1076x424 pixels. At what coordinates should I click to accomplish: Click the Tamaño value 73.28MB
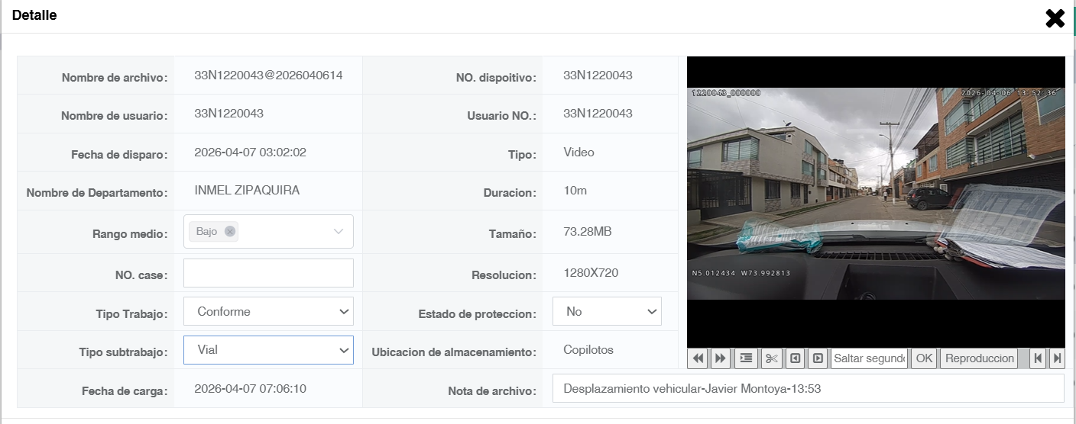(x=587, y=232)
